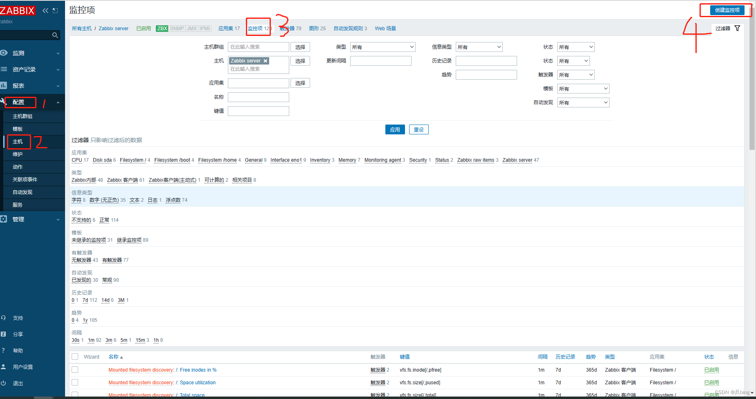Click the 更新间隔 input field

click(381, 61)
